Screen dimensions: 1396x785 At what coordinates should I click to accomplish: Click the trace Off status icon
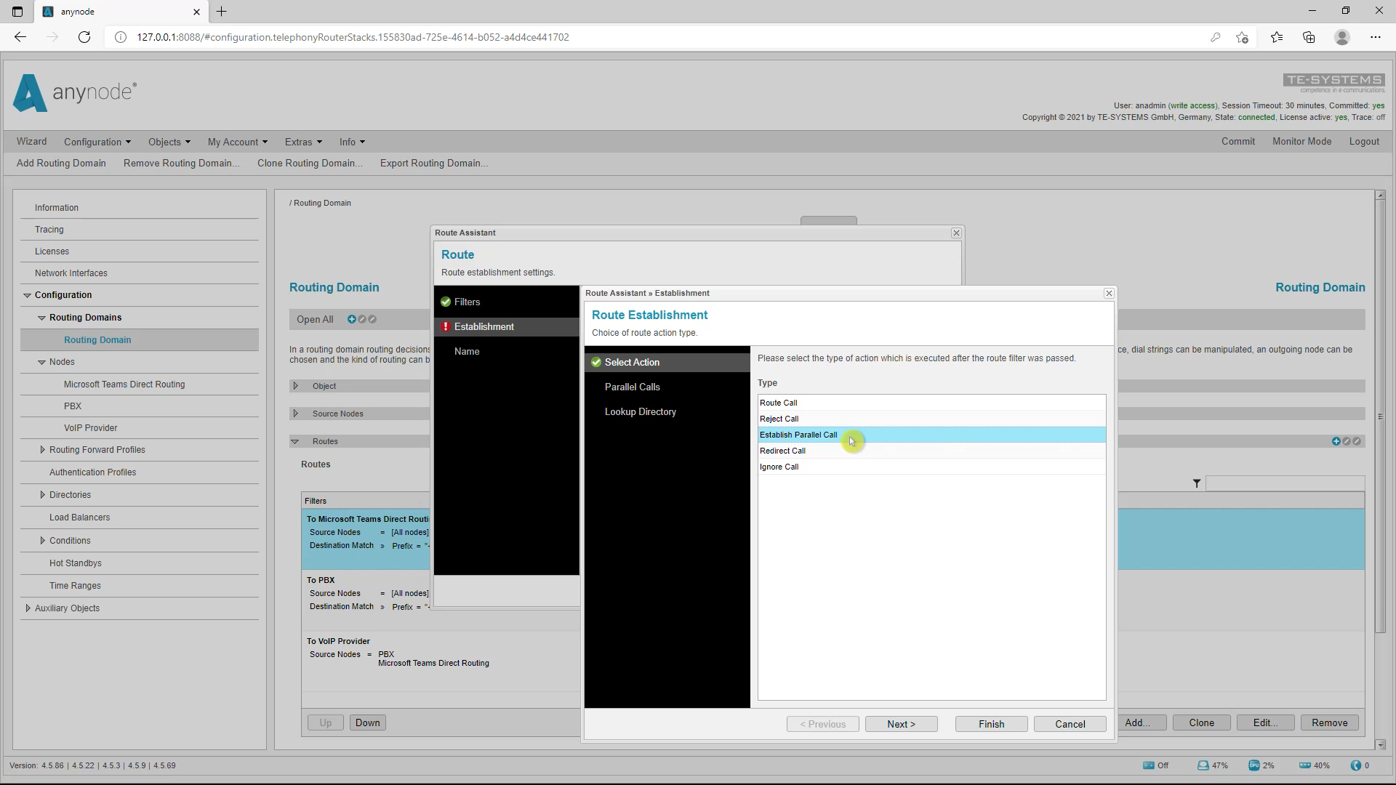point(1148,765)
